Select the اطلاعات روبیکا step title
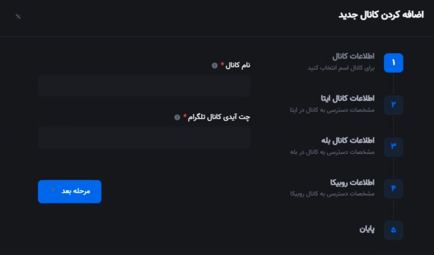Image resolution: width=434 pixels, height=255 pixels. coord(352,183)
